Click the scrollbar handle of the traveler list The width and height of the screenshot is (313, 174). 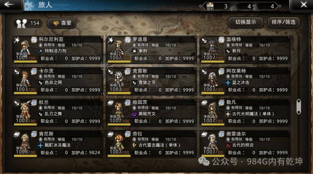299,107
